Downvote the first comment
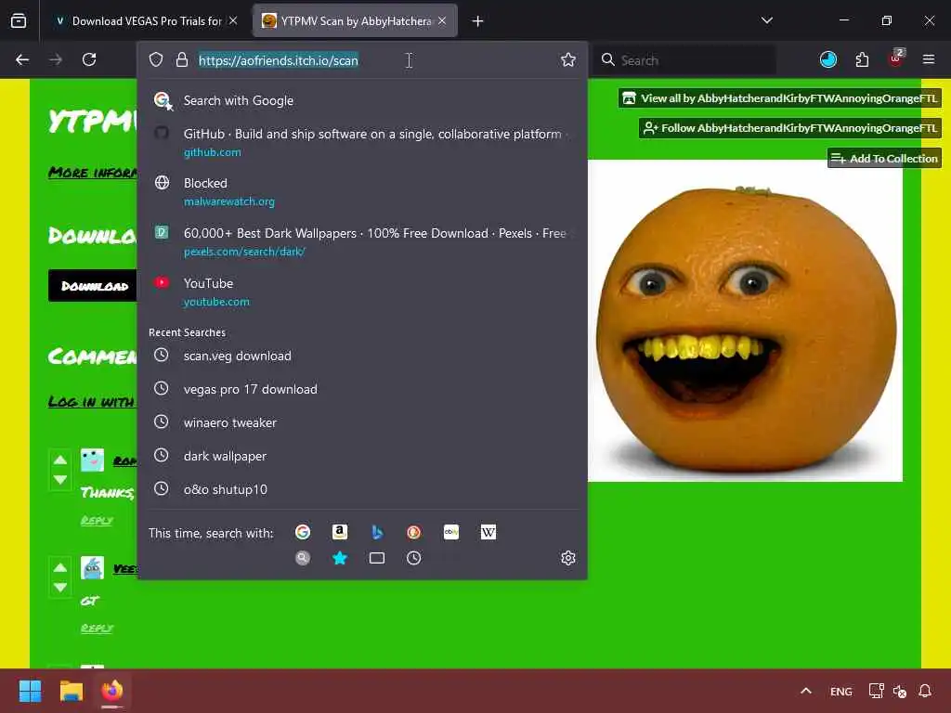 click(x=60, y=480)
